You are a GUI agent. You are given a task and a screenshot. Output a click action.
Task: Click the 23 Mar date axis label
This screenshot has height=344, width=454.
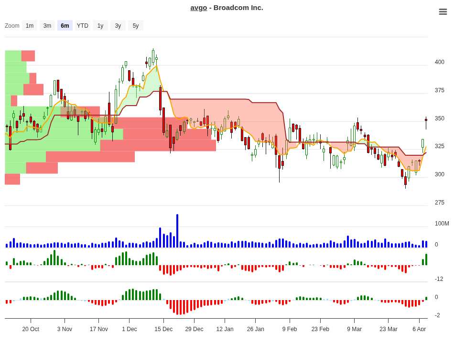coord(388,329)
